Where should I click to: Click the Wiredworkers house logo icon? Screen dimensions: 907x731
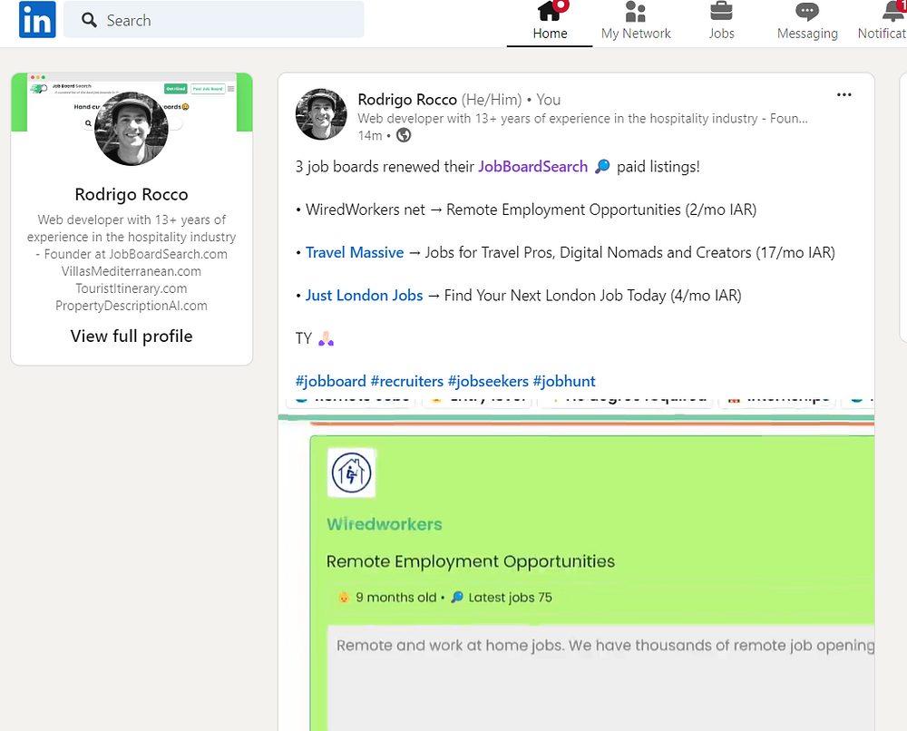pyautogui.click(x=351, y=473)
